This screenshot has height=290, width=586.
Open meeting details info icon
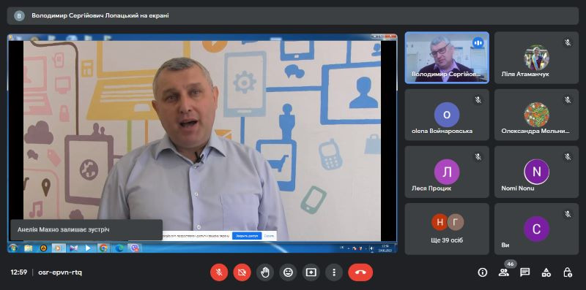pyautogui.click(x=483, y=272)
